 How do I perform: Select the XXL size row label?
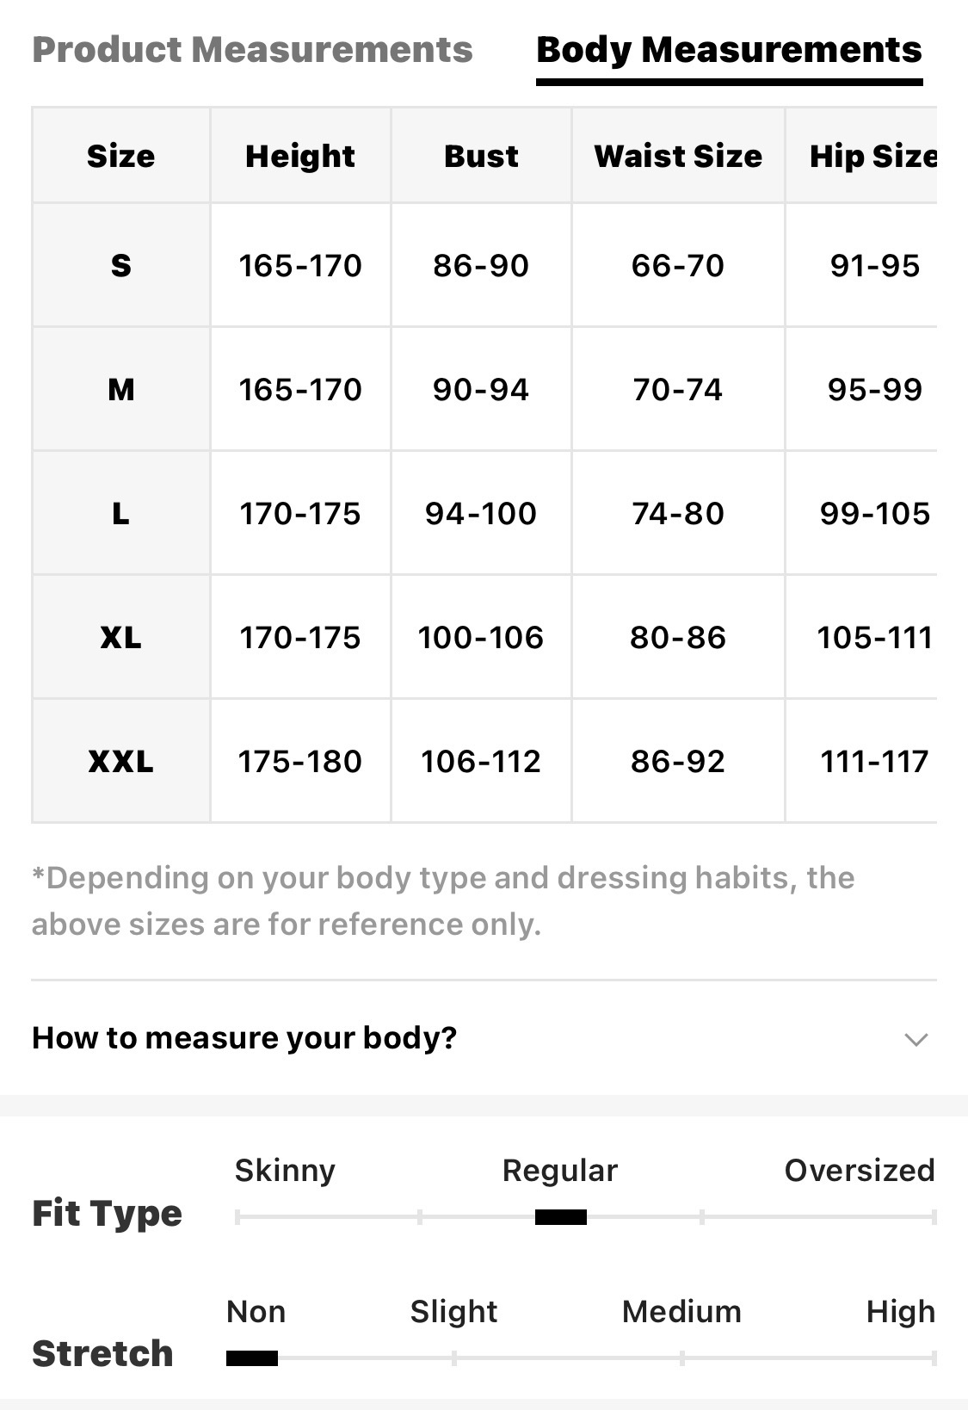120,761
